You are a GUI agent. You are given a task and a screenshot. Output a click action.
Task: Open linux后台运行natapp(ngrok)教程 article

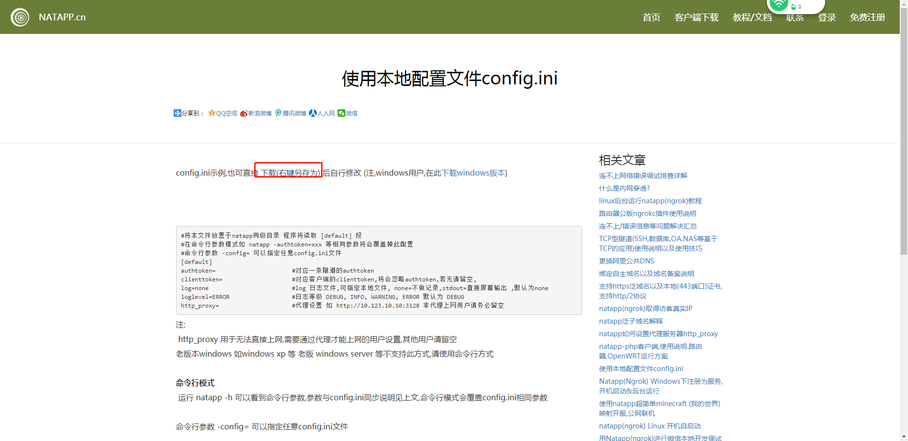(x=650, y=201)
